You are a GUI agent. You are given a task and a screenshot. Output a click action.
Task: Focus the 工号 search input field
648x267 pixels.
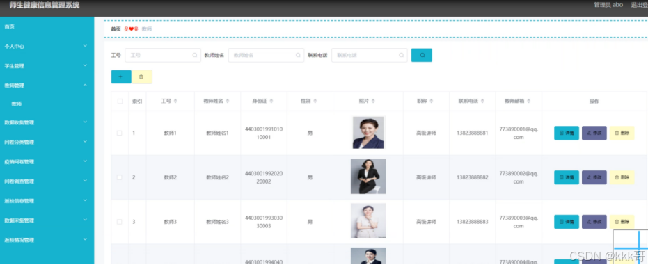pos(163,56)
